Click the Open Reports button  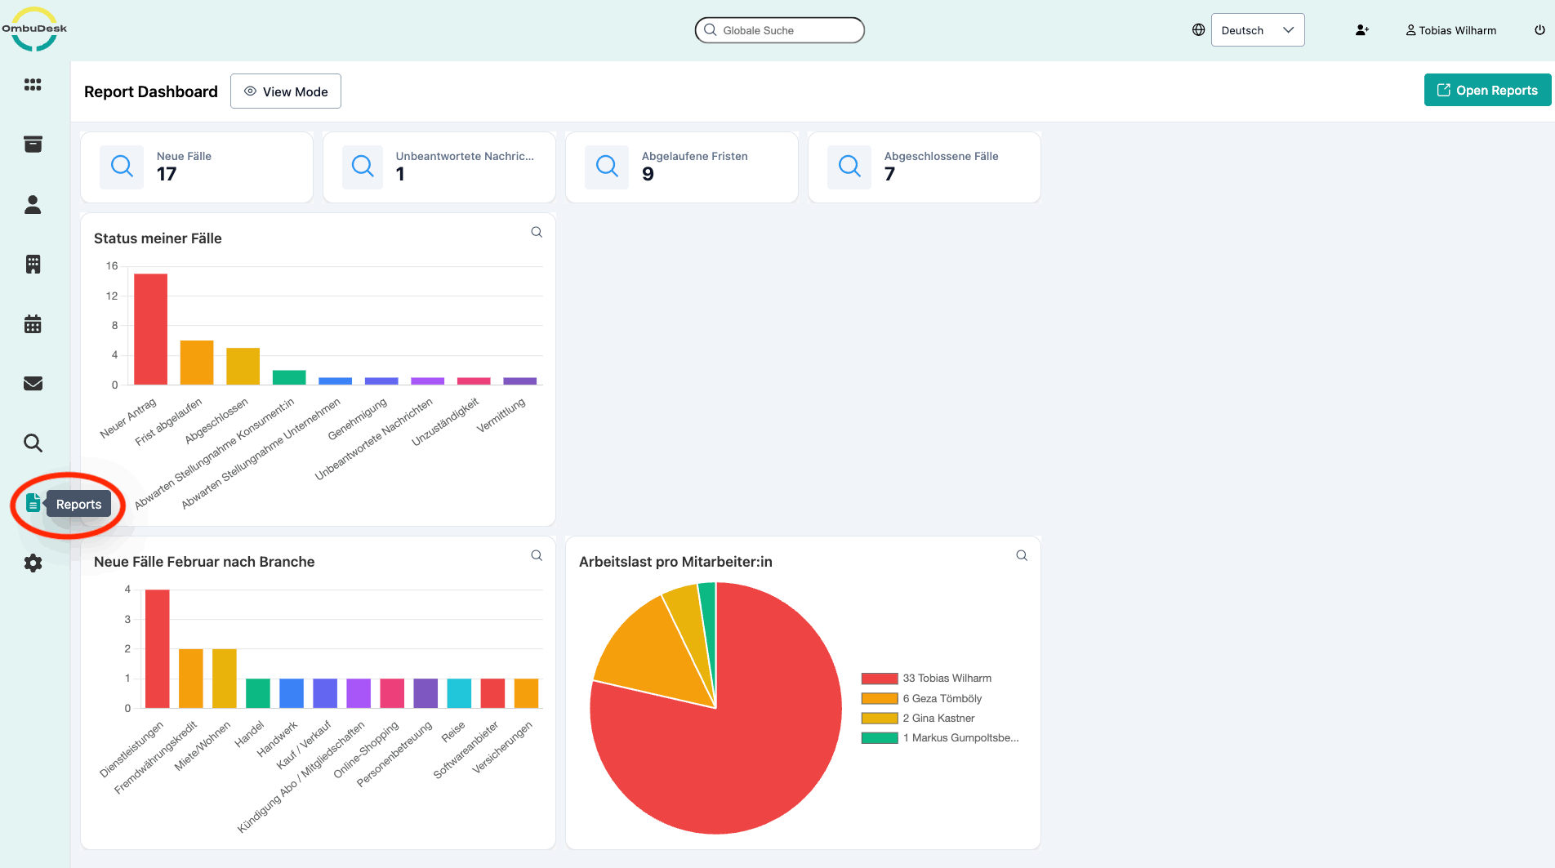(x=1487, y=91)
